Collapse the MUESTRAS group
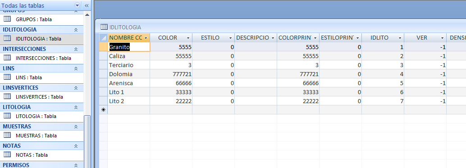This screenshot has height=168, width=466. click(x=76, y=127)
